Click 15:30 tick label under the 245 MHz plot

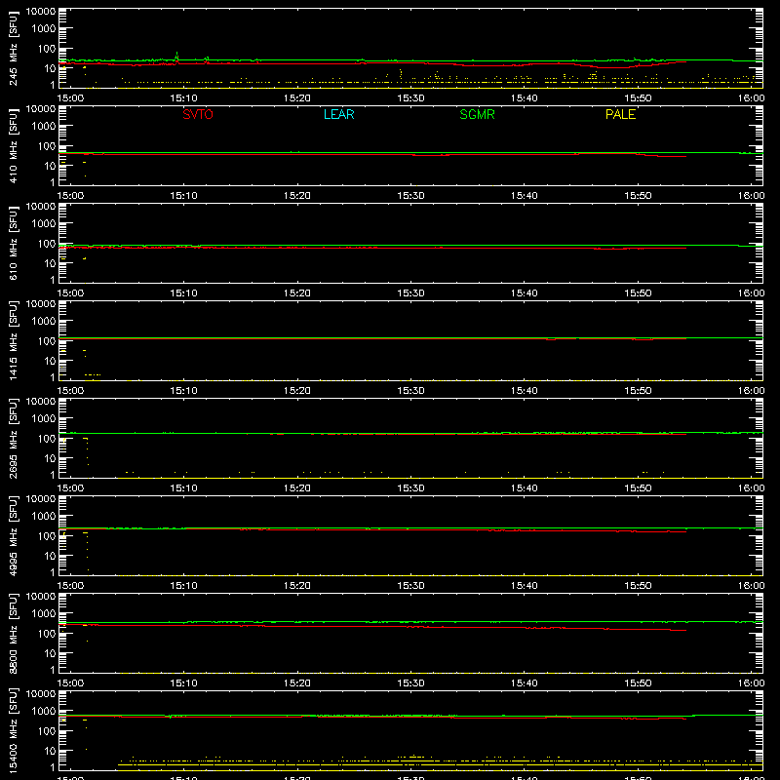[410, 98]
